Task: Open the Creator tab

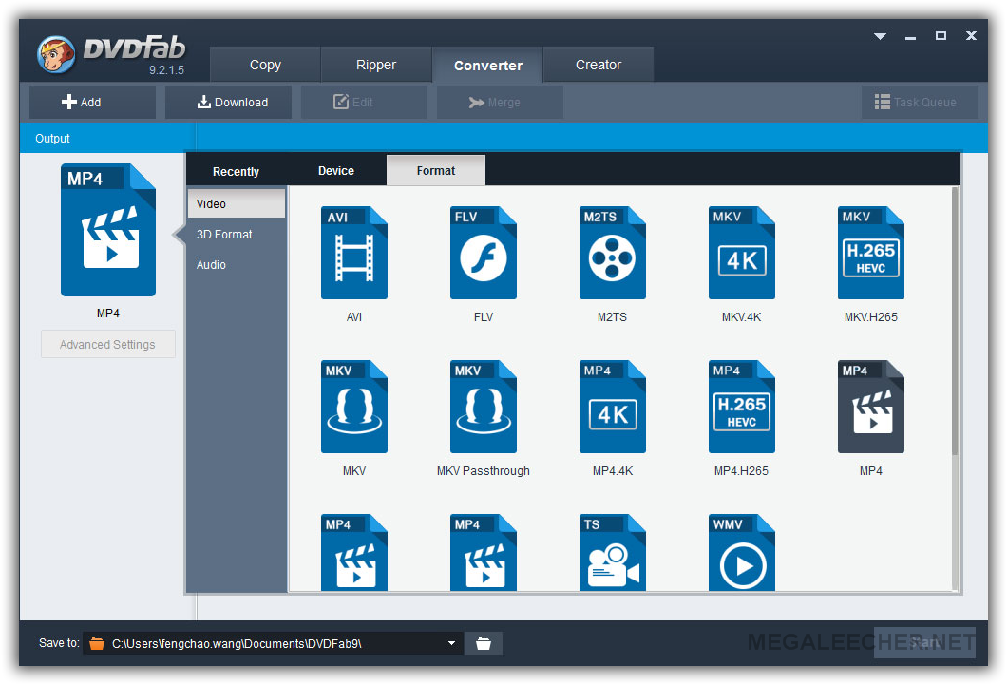Action: (598, 65)
